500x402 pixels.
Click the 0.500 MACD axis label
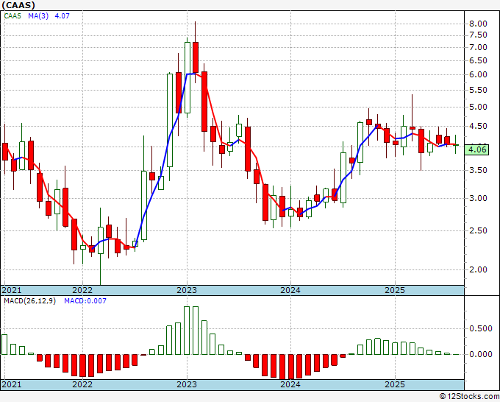click(x=481, y=328)
